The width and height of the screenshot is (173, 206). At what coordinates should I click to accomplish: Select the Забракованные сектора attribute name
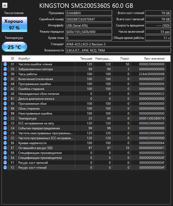point(35,69)
